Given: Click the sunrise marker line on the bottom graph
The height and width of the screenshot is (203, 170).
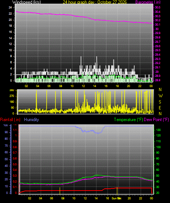Looking at the screenshot, I should tap(60, 191).
